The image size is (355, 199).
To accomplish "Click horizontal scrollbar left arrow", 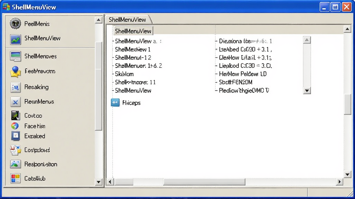I will pyautogui.click(x=110, y=182).
